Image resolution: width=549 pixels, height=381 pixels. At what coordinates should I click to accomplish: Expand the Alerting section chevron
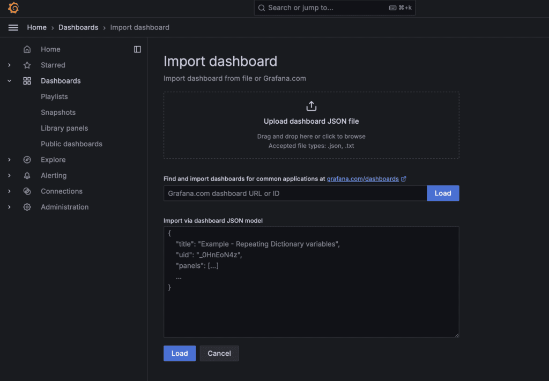coord(10,175)
